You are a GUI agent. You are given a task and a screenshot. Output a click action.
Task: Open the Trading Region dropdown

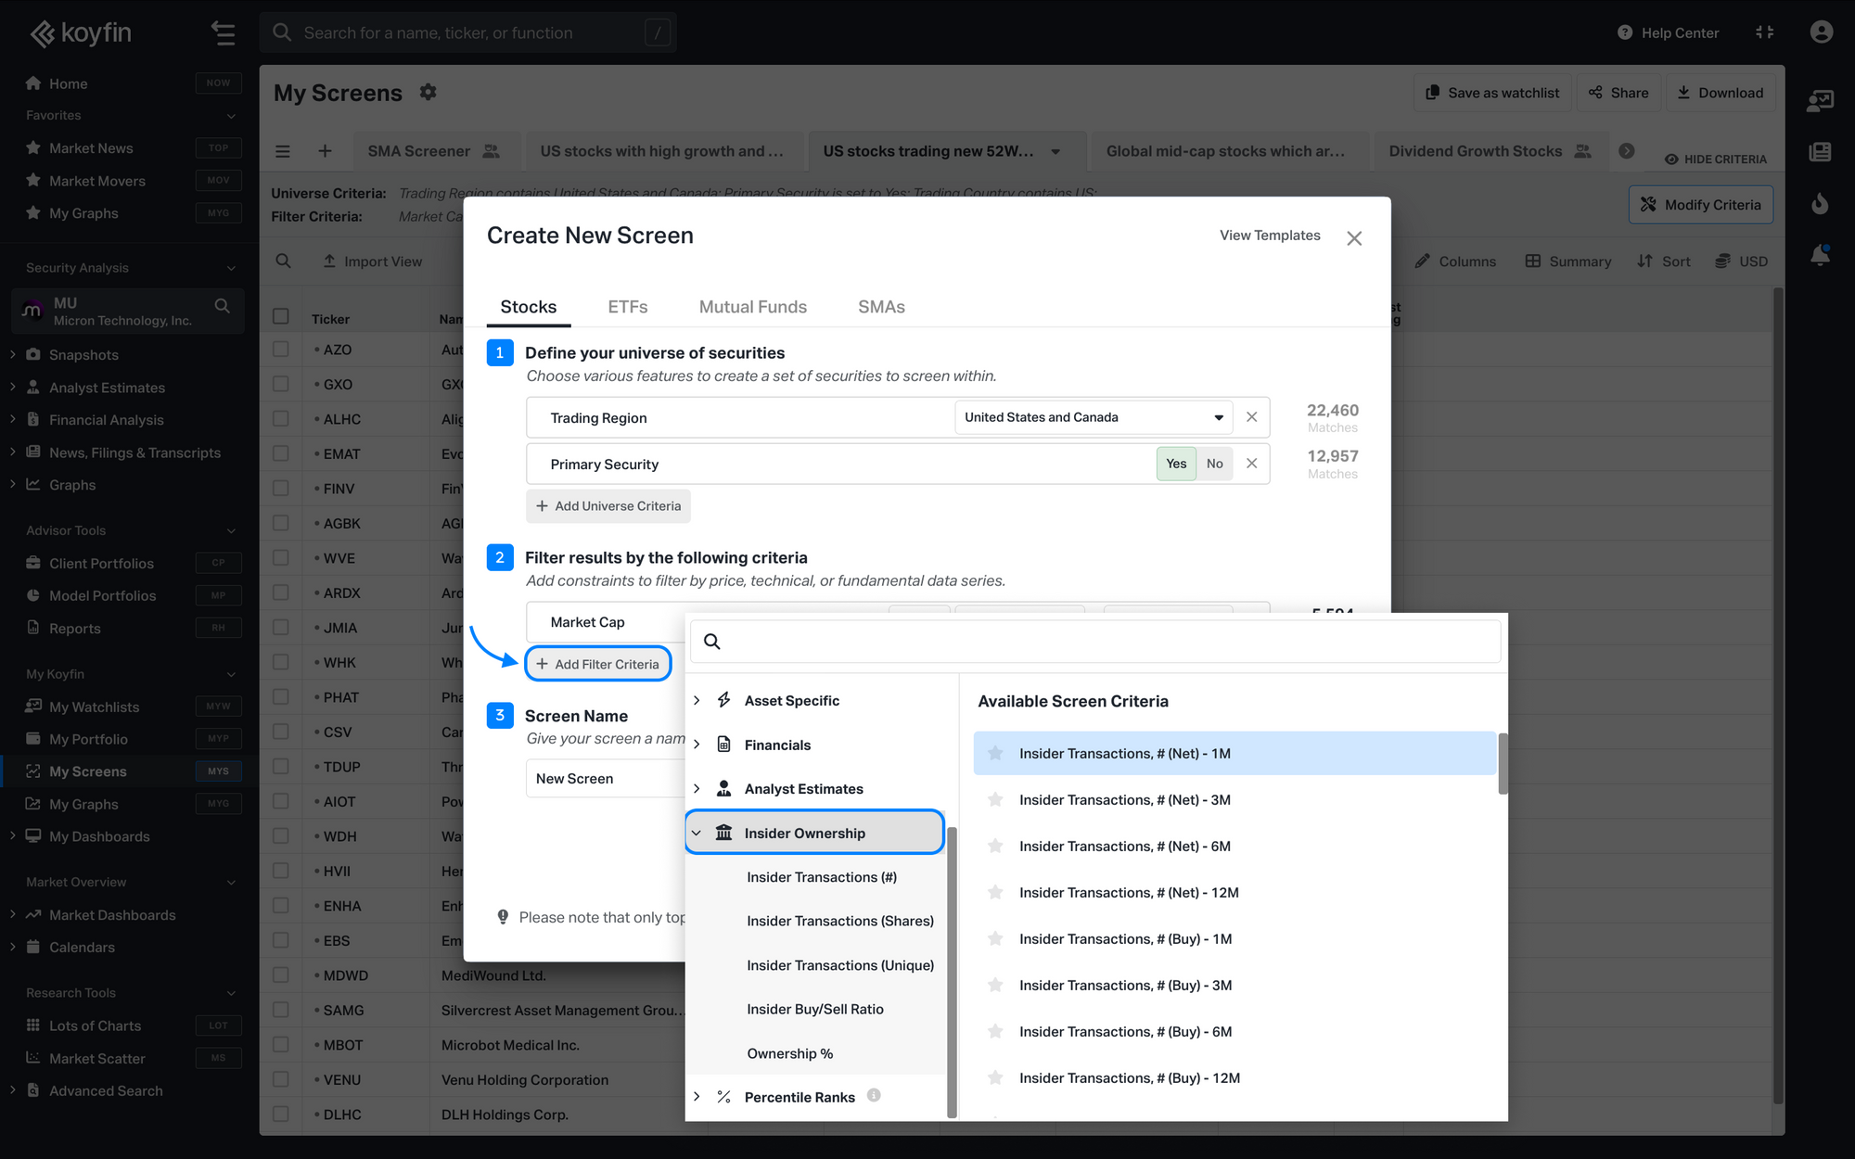(x=1094, y=417)
